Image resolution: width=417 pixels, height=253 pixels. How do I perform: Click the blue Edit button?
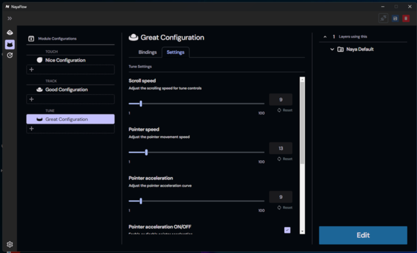point(363,235)
